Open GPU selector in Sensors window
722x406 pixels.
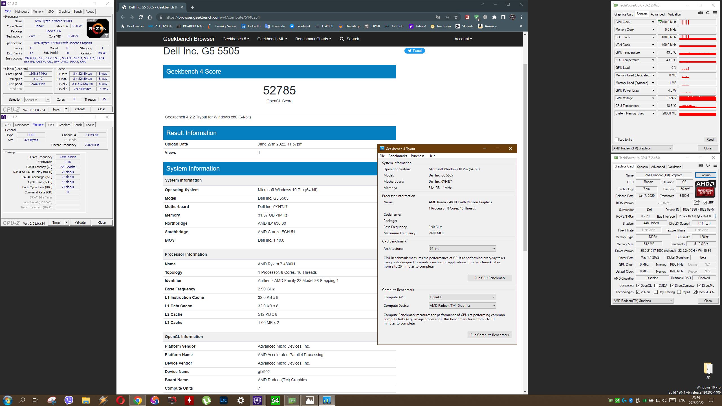pyautogui.click(x=642, y=148)
